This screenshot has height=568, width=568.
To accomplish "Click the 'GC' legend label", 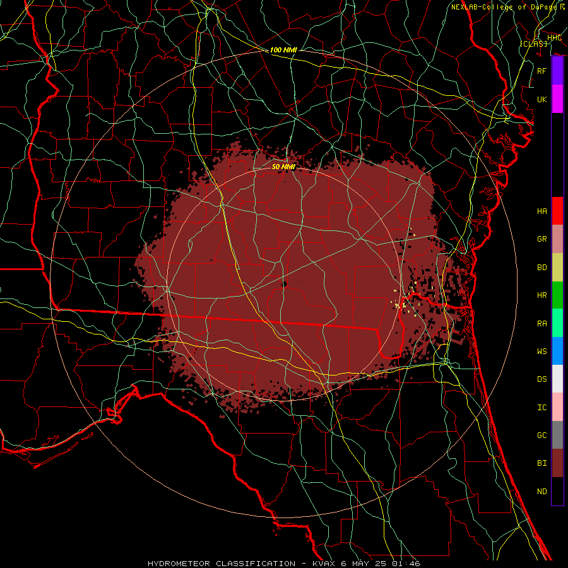I will [x=542, y=435].
